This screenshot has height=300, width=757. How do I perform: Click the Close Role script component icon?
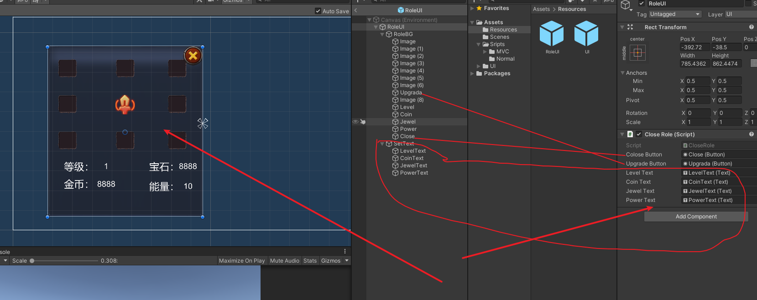(x=630, y=134)
